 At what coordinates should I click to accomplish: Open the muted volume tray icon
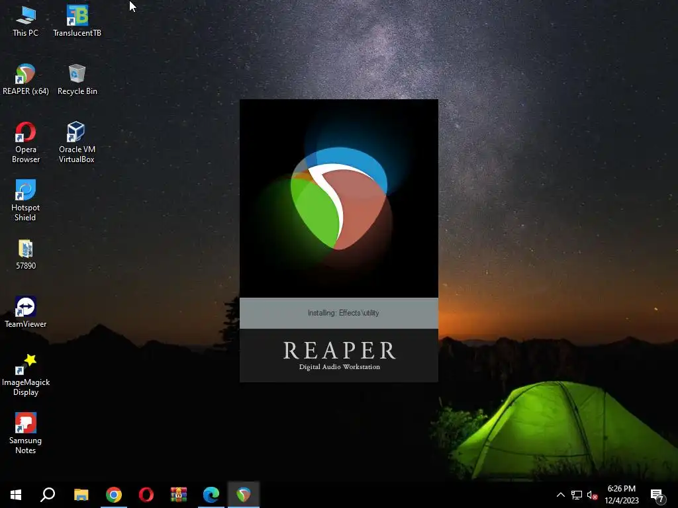pos(592,495)
